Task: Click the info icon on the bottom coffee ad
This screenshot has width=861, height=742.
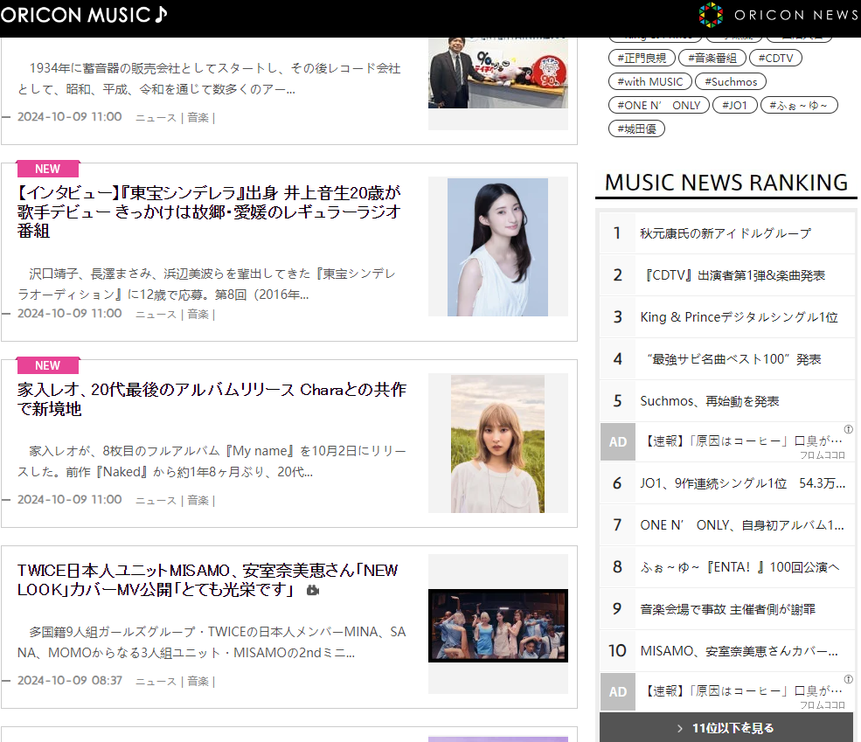Action: tap(848, 680)
